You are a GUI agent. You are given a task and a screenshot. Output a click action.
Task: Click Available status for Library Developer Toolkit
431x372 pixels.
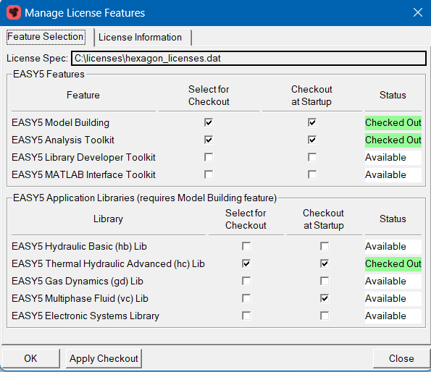coord(393,157)
